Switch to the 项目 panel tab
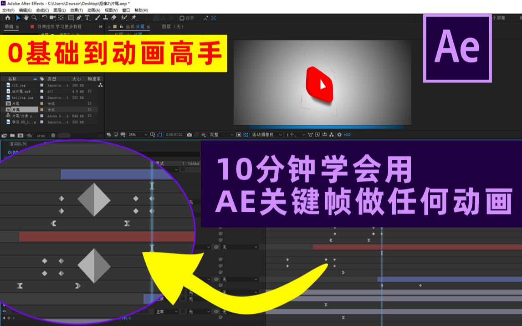This screenshot has width=522, height=326. point(9,26)
